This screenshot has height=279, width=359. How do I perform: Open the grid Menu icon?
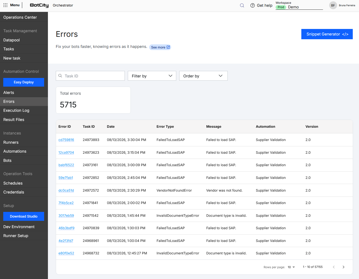click(x=5, y=5)
